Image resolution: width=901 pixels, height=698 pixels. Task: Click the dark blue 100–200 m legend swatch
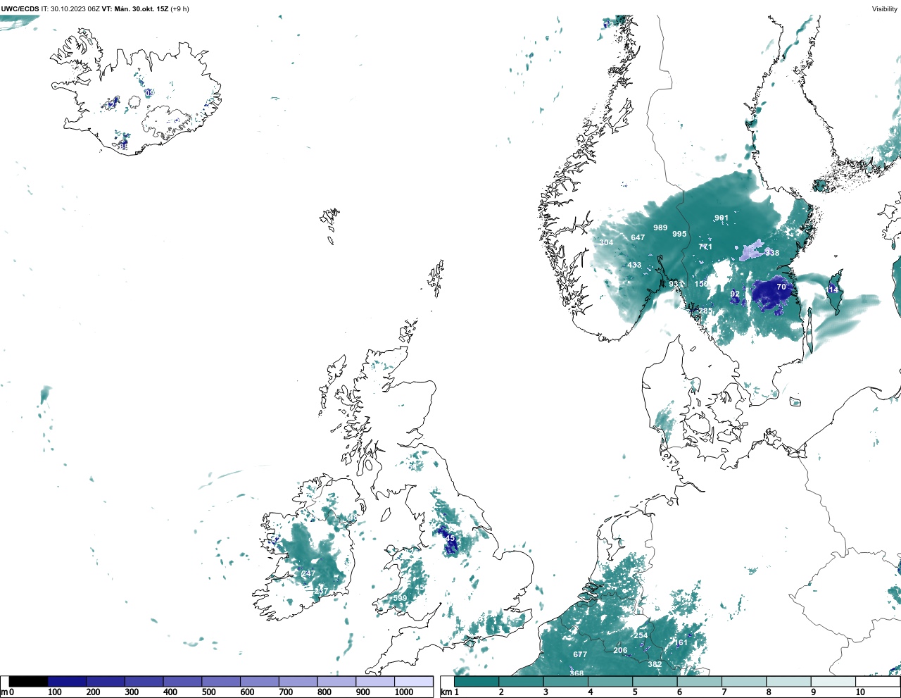click(x=67, y=682)
